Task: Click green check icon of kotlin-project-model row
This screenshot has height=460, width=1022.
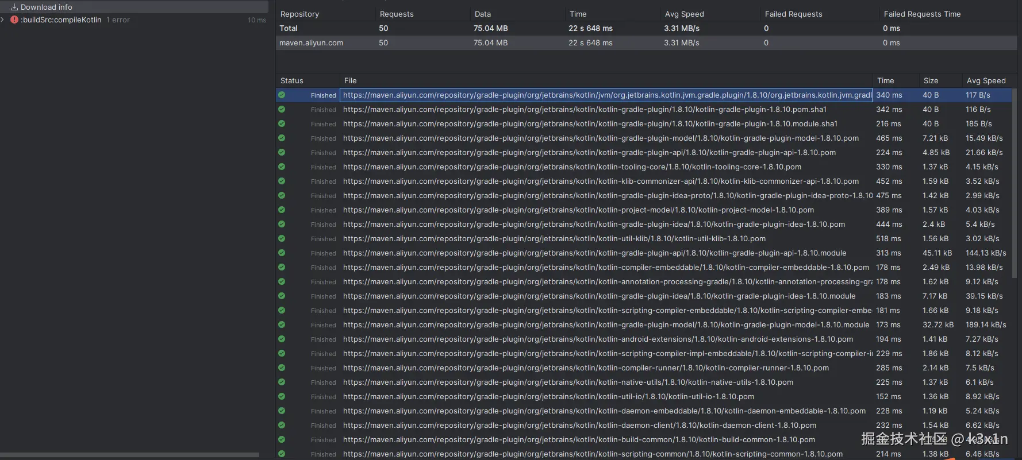Action: [282, 210]
